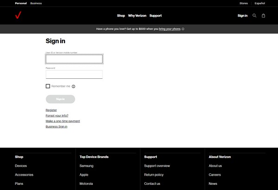Follow the bring your phone link
The image size is (278, 190).
(x=169, y=29)
